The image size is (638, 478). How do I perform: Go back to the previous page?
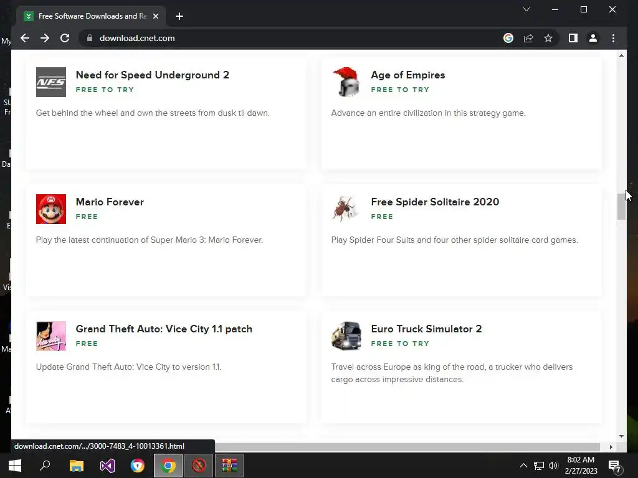click(x=25, y=38)
